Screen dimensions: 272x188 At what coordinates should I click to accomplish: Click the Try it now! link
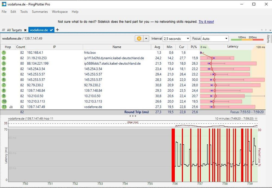(206, 22)
